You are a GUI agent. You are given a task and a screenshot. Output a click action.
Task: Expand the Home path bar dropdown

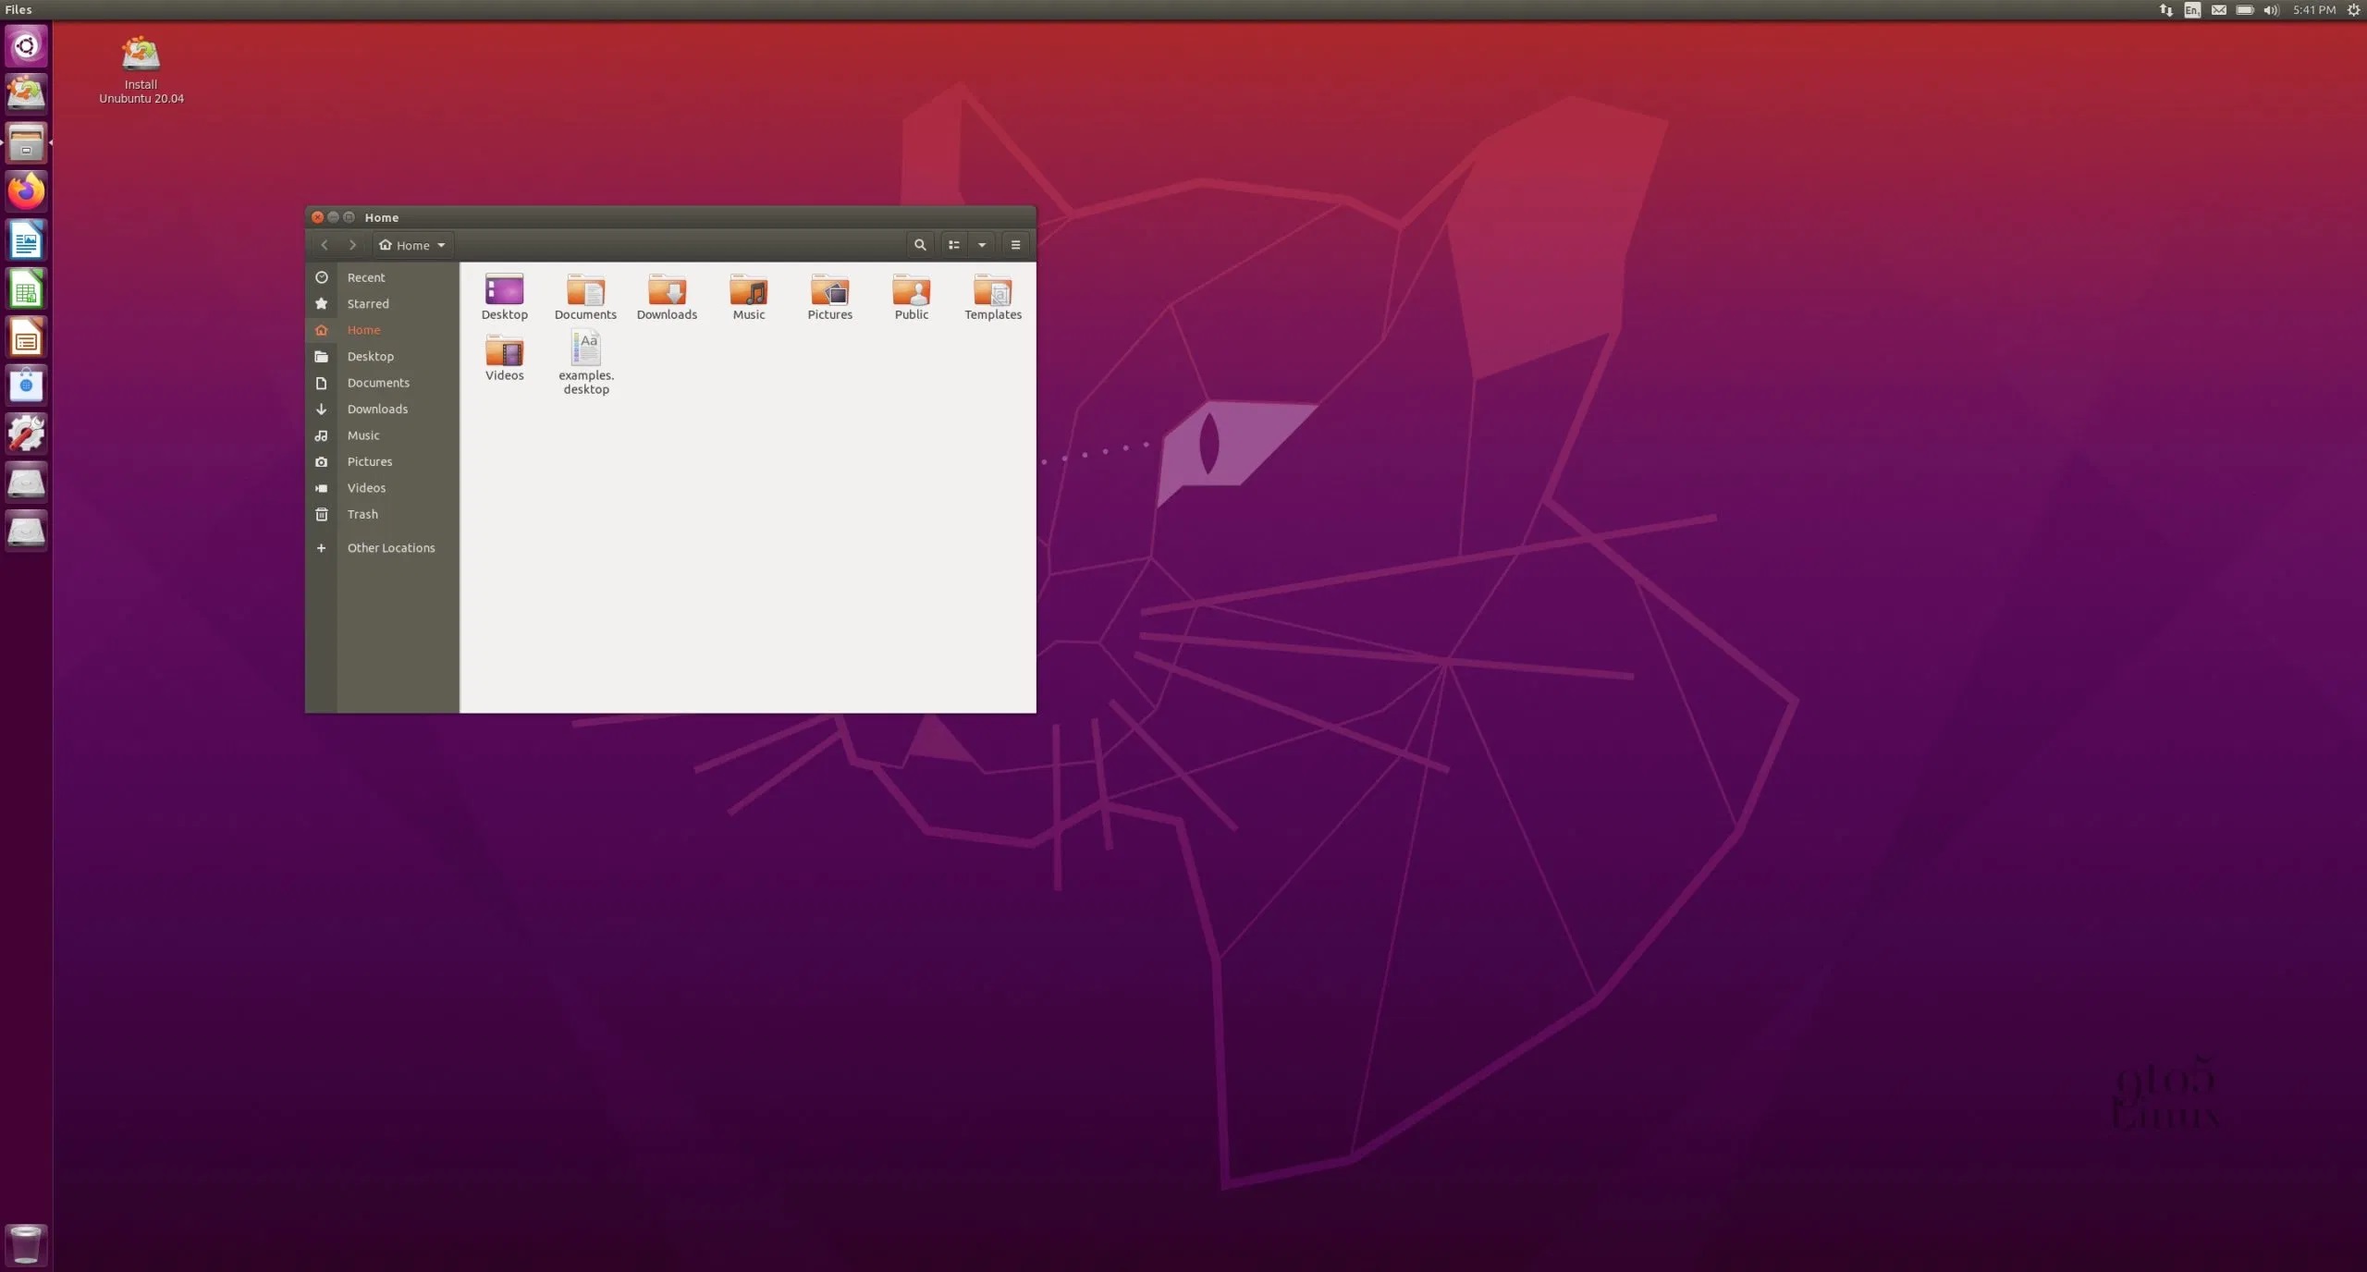pyautogui.click(x=440, y=245)
